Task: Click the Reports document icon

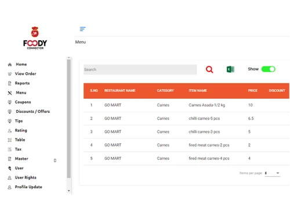Action: pos(10,83)
